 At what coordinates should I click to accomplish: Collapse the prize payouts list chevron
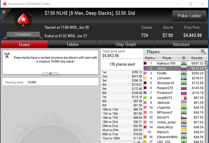(x=139, y=142)
